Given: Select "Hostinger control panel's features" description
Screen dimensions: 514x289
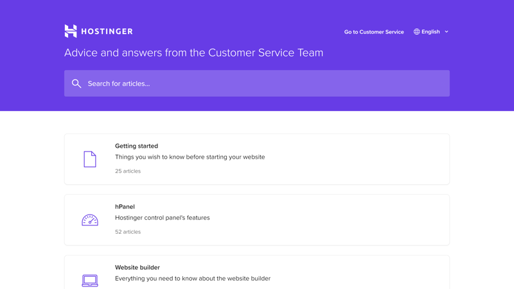Looking at the screenshot, I should 163,218.
